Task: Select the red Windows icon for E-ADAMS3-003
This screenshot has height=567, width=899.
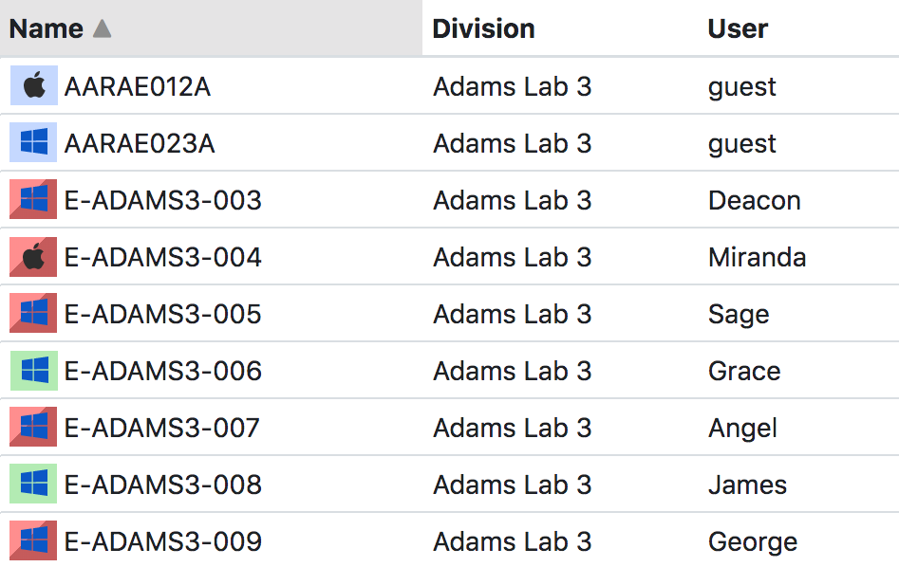Action: click(34, 199)
